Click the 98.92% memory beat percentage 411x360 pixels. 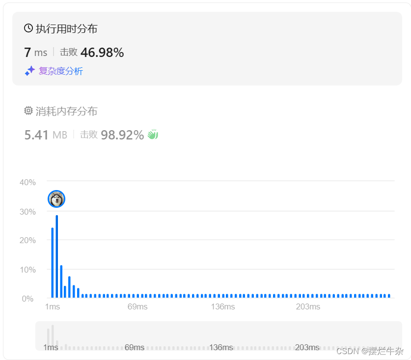pos(122,135)
